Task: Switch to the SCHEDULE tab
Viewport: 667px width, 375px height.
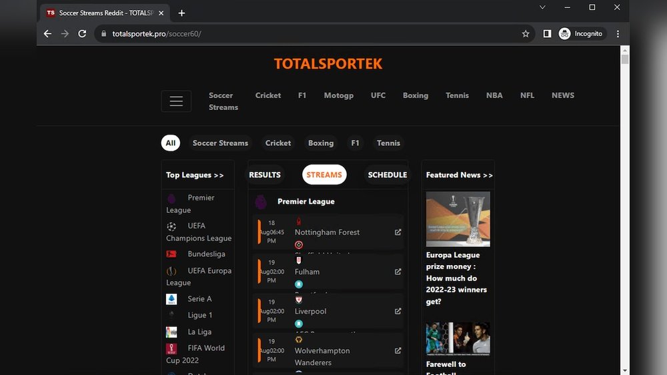Action: 387,175
